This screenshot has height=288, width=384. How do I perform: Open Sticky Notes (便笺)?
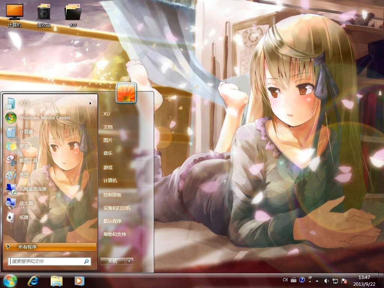pos(24,146)
